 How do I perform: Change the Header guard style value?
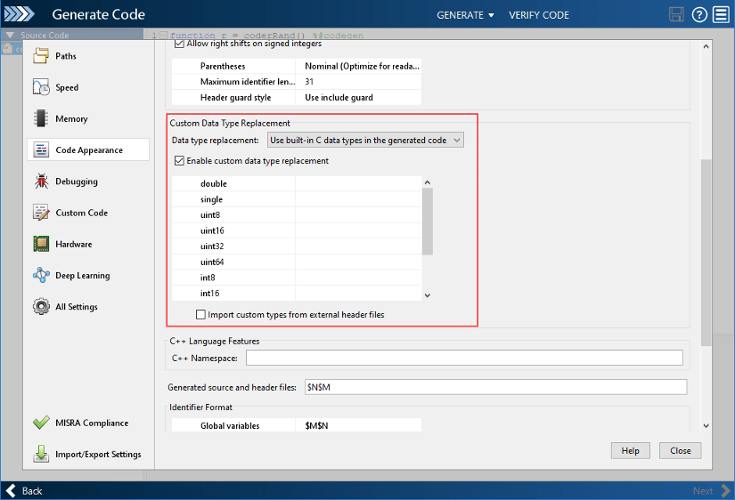tap(359, 97)
